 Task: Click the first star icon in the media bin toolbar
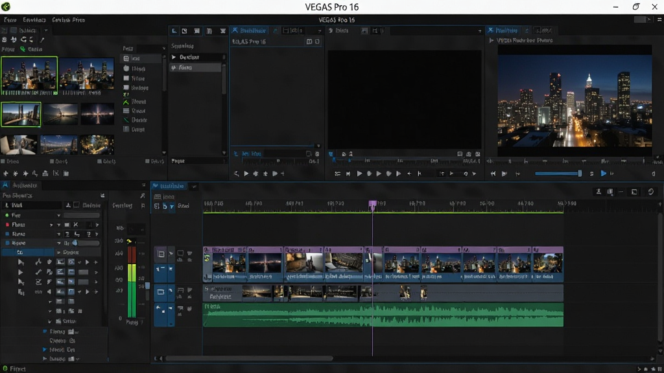coord(5,174)
